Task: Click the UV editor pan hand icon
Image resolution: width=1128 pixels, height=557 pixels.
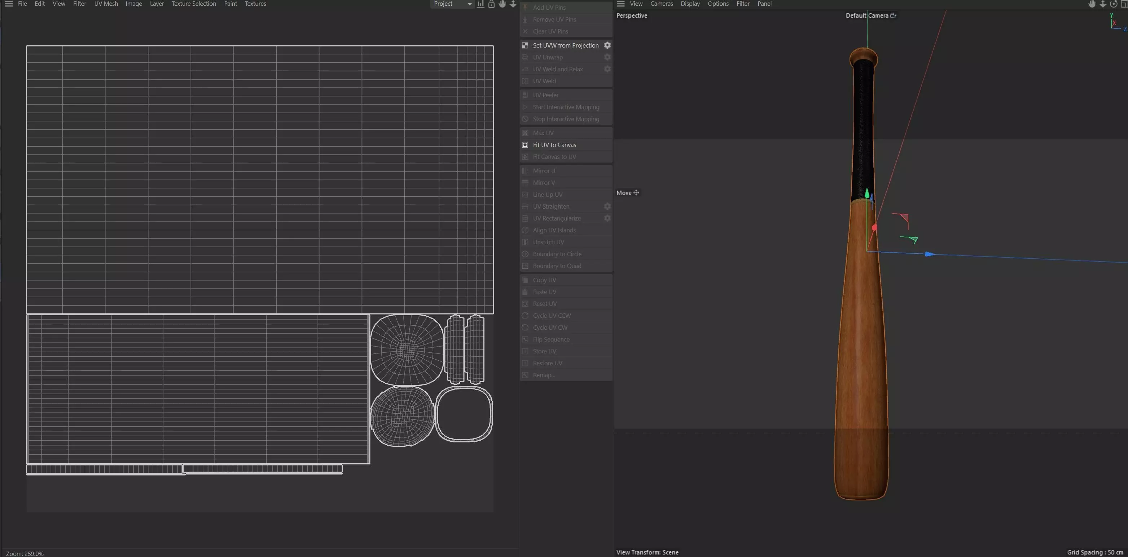Action: click(x=502, y=4)
